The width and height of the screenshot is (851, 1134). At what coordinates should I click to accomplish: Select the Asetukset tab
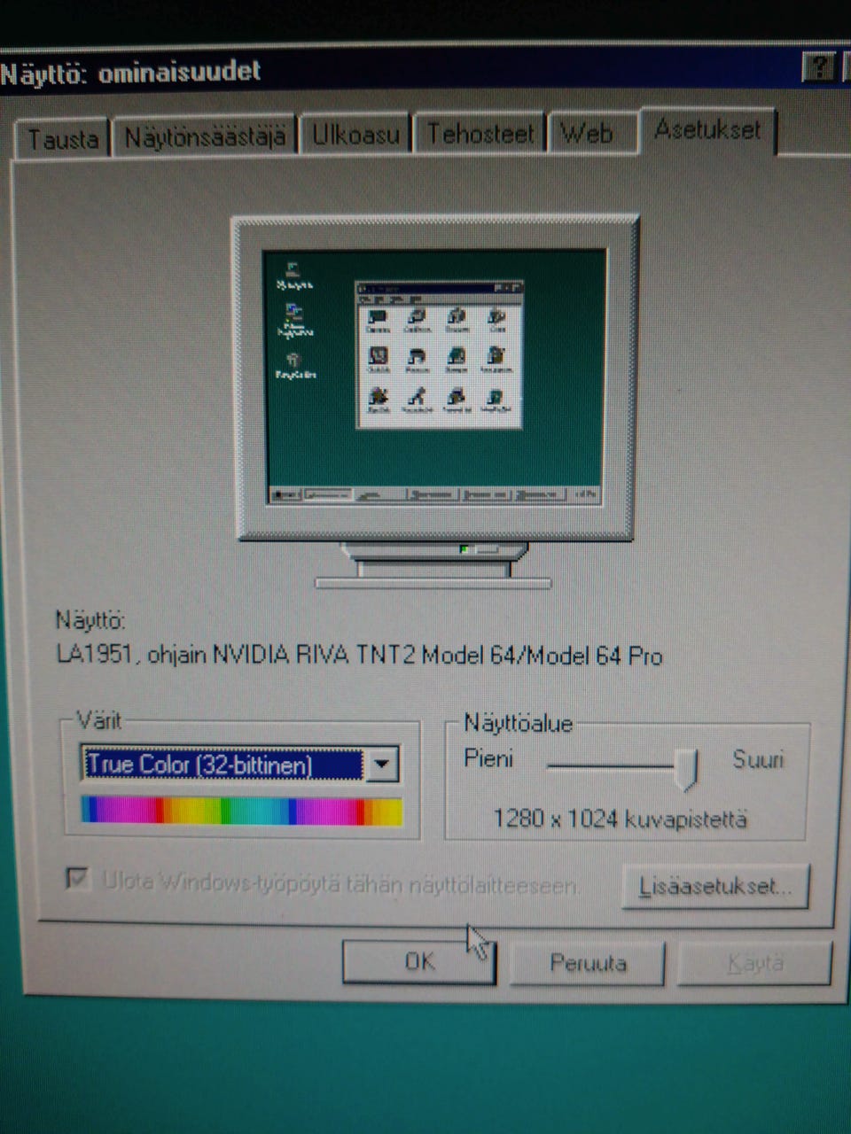point(707,129)
